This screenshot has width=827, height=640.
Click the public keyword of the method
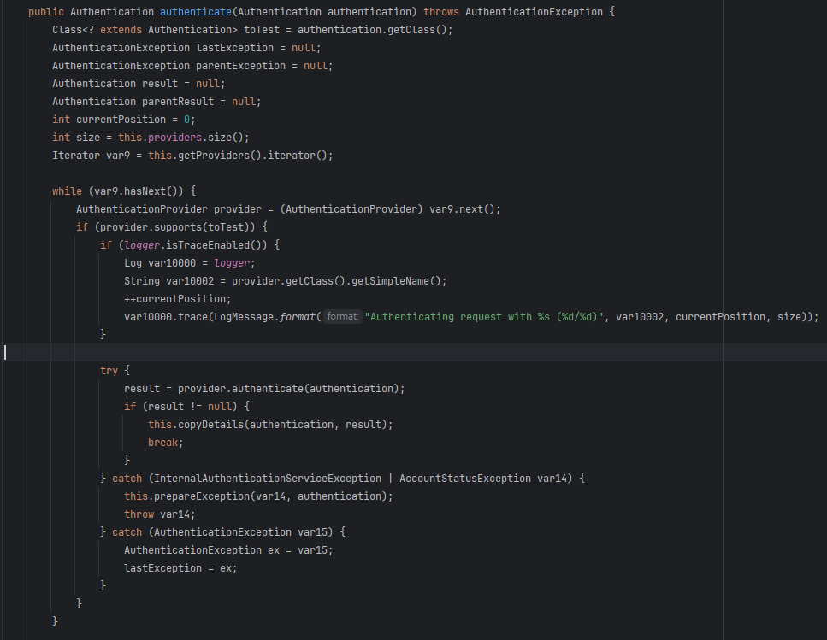(x=46, y=12)
